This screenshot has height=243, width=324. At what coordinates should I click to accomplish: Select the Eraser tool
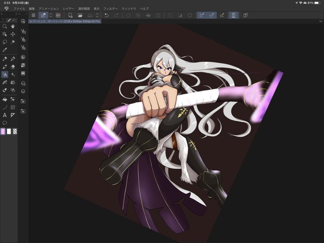(13, 67)
